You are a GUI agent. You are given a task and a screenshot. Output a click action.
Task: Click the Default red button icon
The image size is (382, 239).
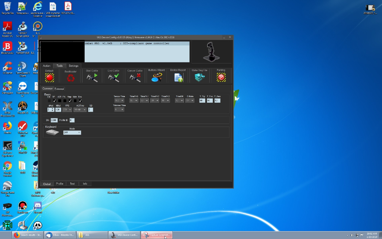coord(50,77)
